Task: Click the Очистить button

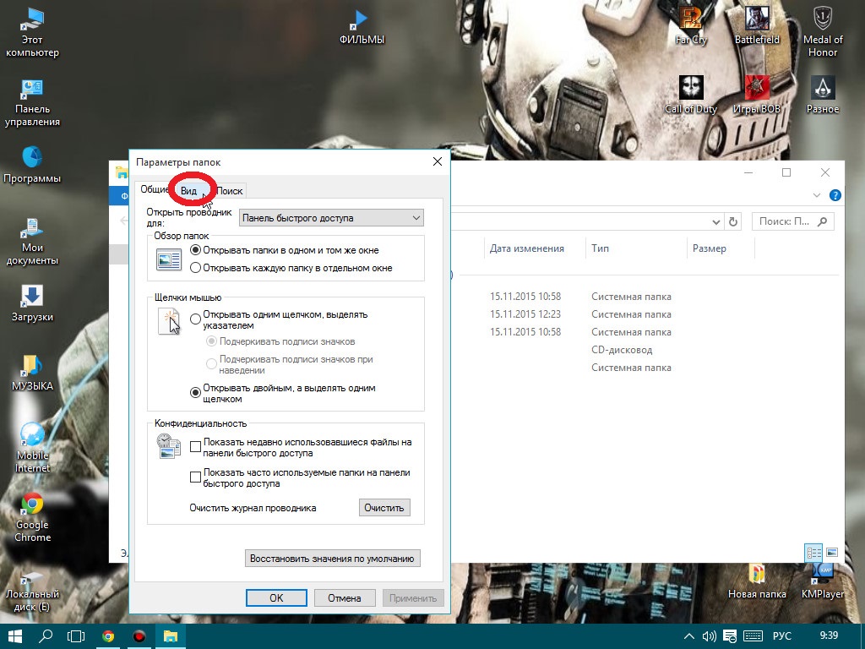Action: click(x=384, y=508)
